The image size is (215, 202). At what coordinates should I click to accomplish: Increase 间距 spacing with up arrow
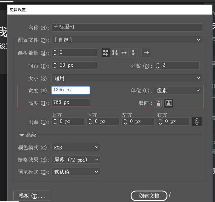click(55, 64)
